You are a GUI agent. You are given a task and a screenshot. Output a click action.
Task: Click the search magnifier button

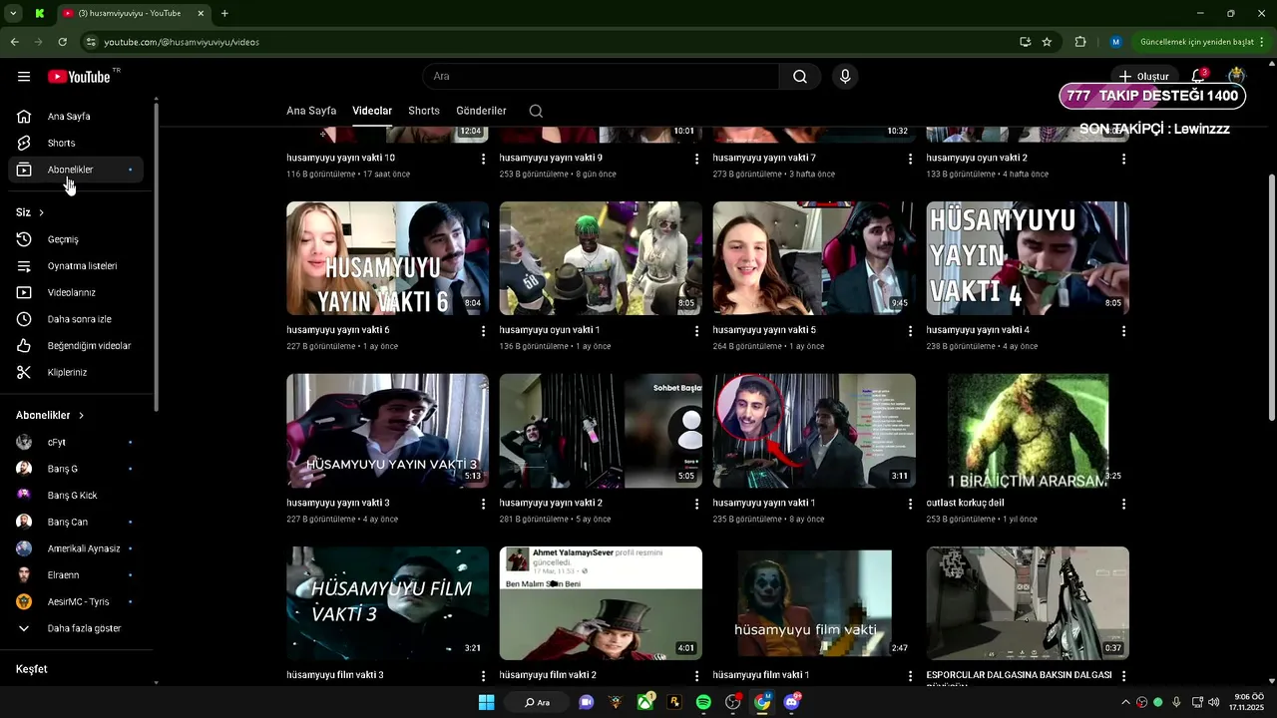(x=800, y=77)
